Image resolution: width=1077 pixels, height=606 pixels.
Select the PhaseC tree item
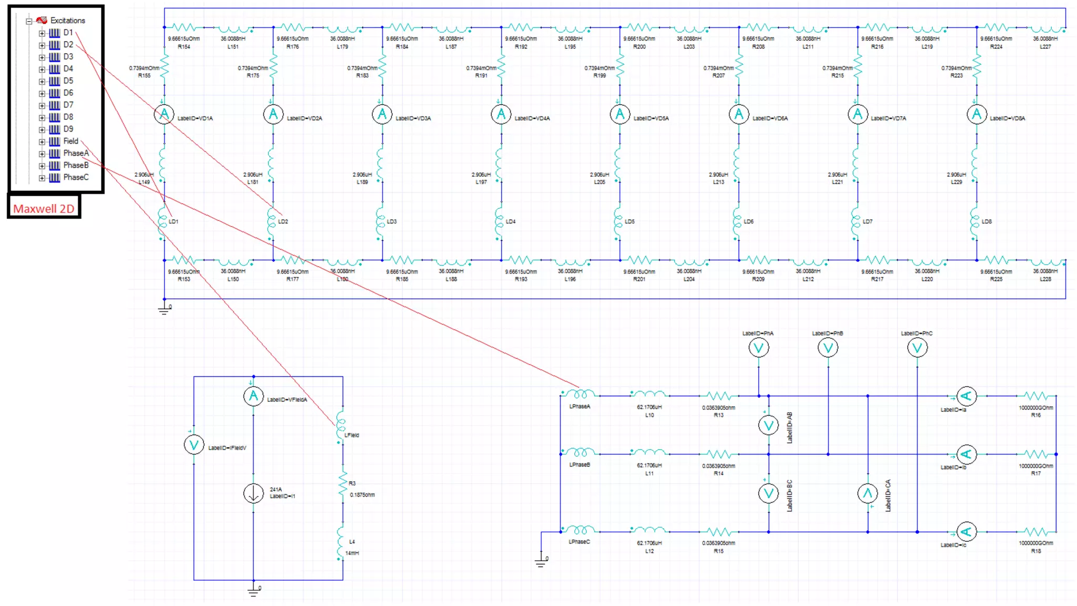(x=76, y=177)
